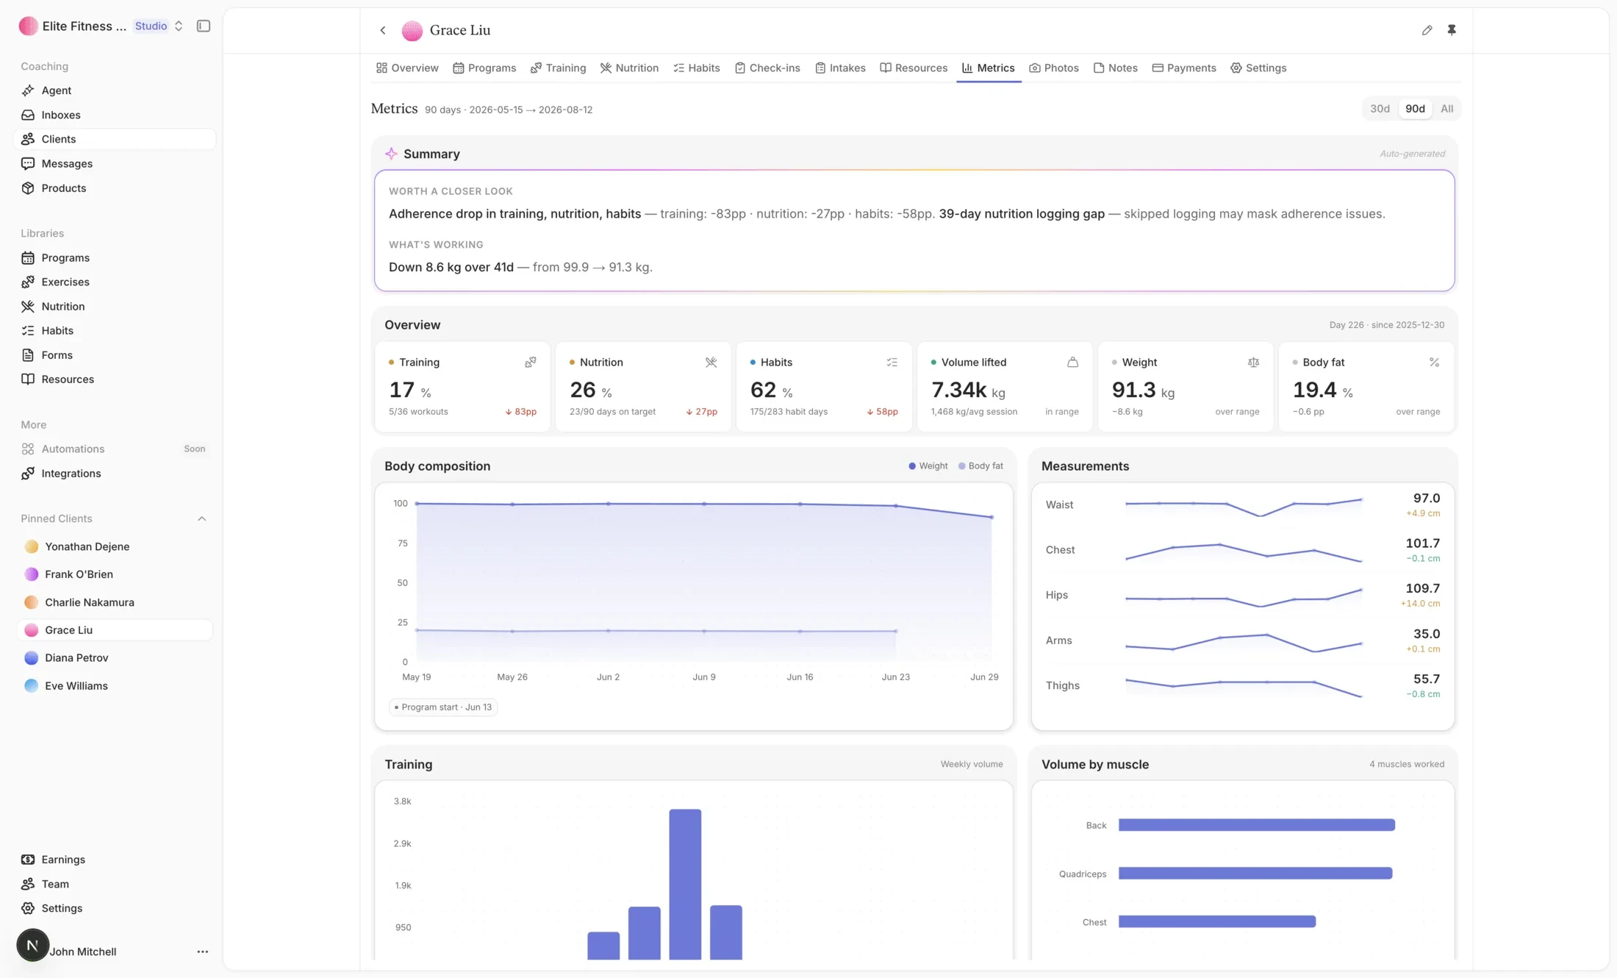Image resolution: width=1617 pixels, height=978 pixels.
Task: Switch to the Overview tab
Action: point(407,68)
